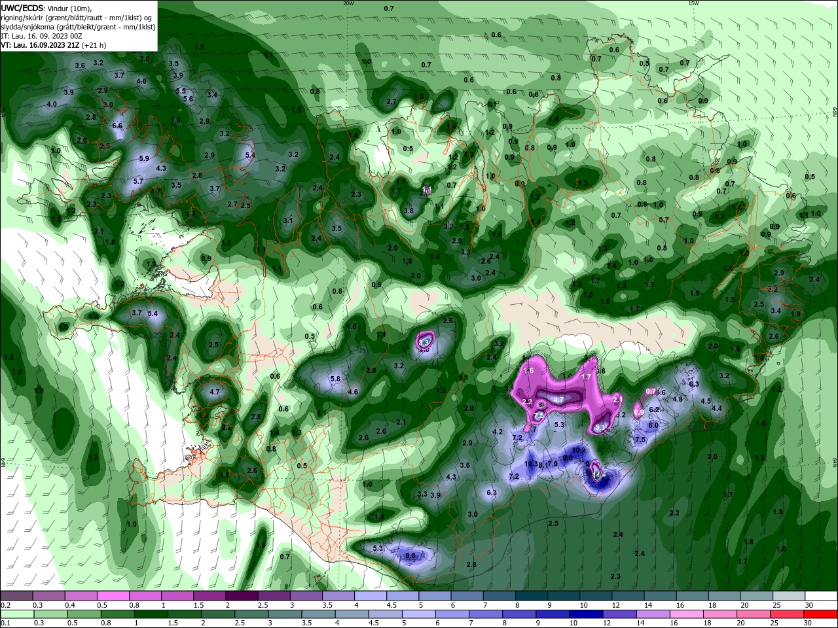Click the 5.9 value in the northwest
This screenshot has width=838, height=628.
click(144, 158)
